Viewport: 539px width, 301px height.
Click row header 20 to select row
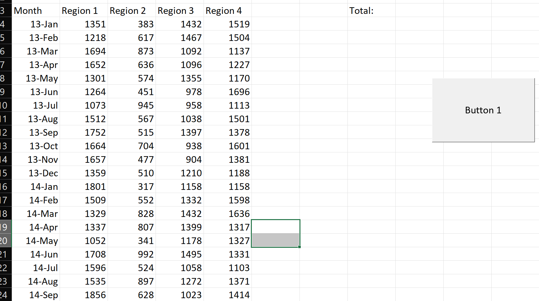(5, 241)
